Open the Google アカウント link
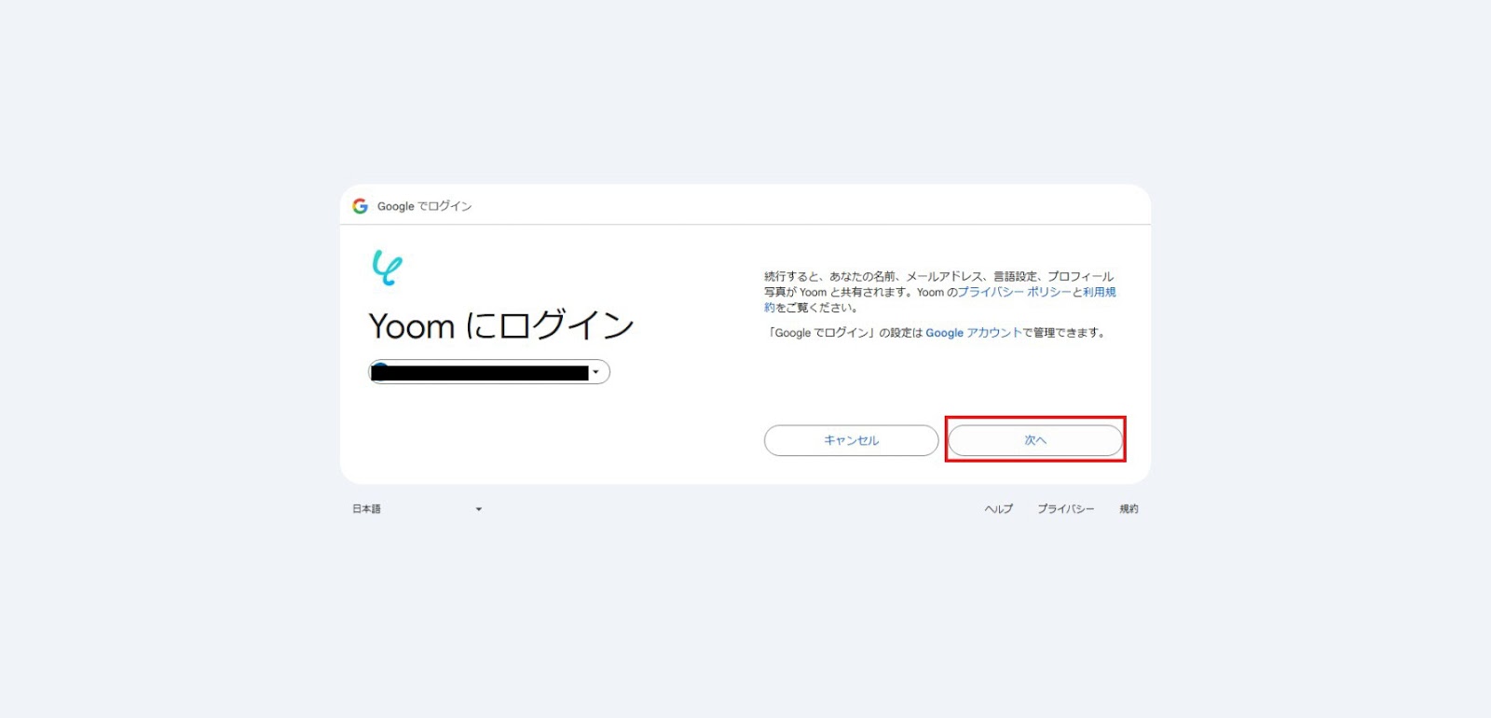 (x=974, y=333)
